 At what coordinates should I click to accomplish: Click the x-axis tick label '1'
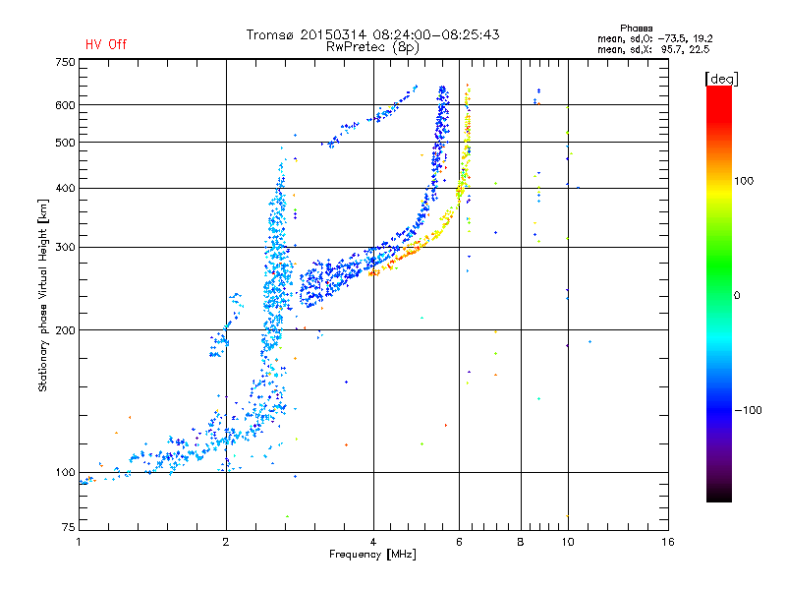point(79,542)
